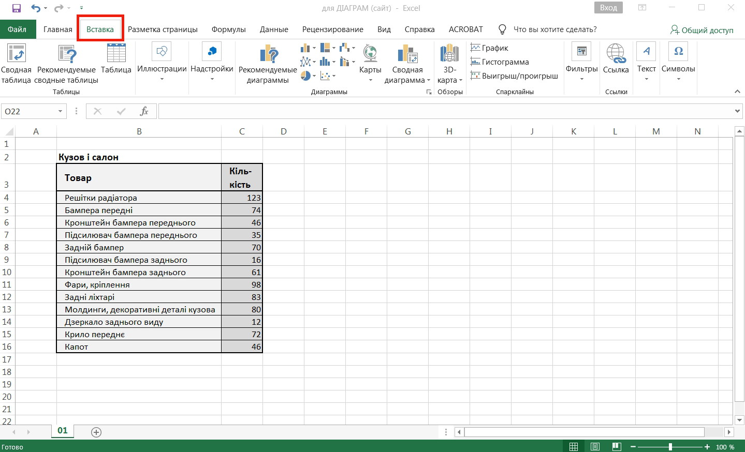
Task: Click the 3D-карта icon
Action: (x=449, y=54)
